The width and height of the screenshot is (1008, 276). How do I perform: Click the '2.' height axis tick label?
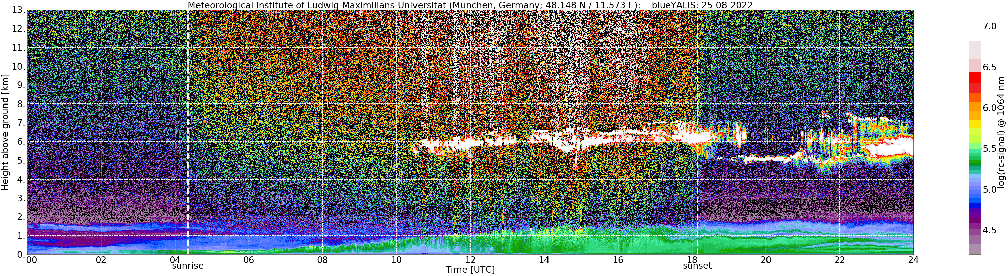click(21, 217)
